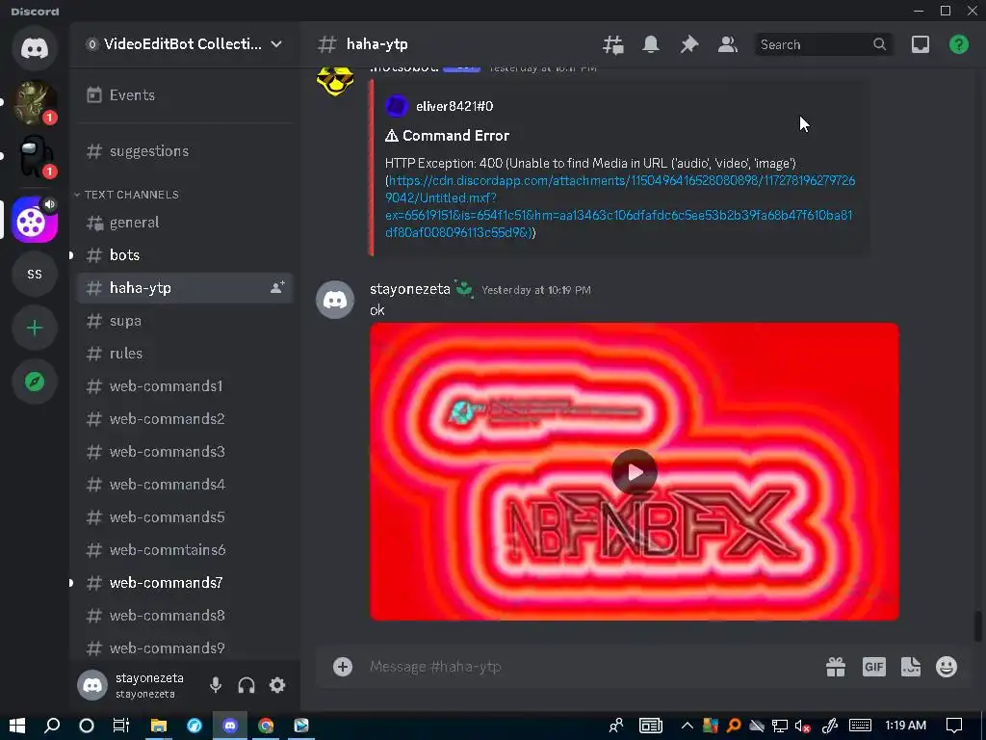Open Task View on taskbar
The image size is (986, 740).
click(120, 726)
